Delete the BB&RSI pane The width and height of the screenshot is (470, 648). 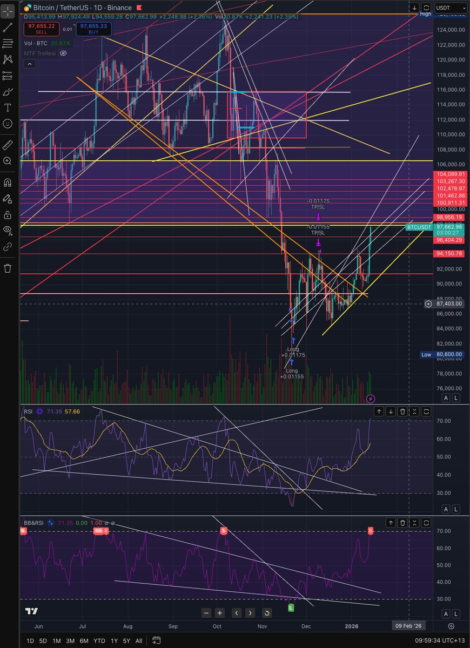[403, 523]
